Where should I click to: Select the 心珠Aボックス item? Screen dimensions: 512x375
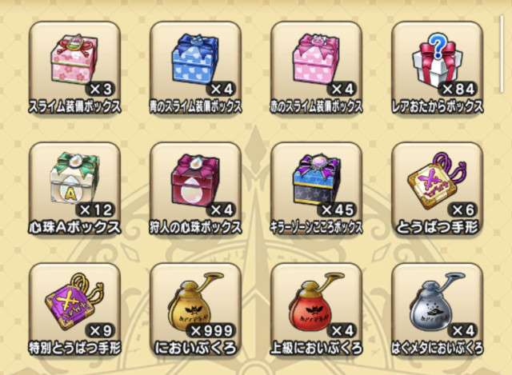[x=74, y=189]
